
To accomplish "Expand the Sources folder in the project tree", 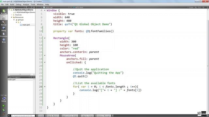I will (x=12, y=15).
